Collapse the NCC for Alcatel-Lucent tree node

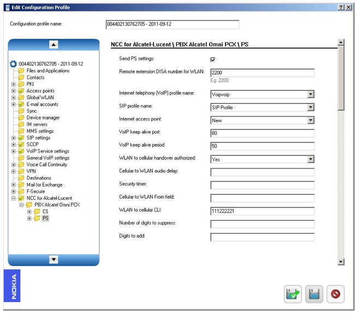[14, 198]
